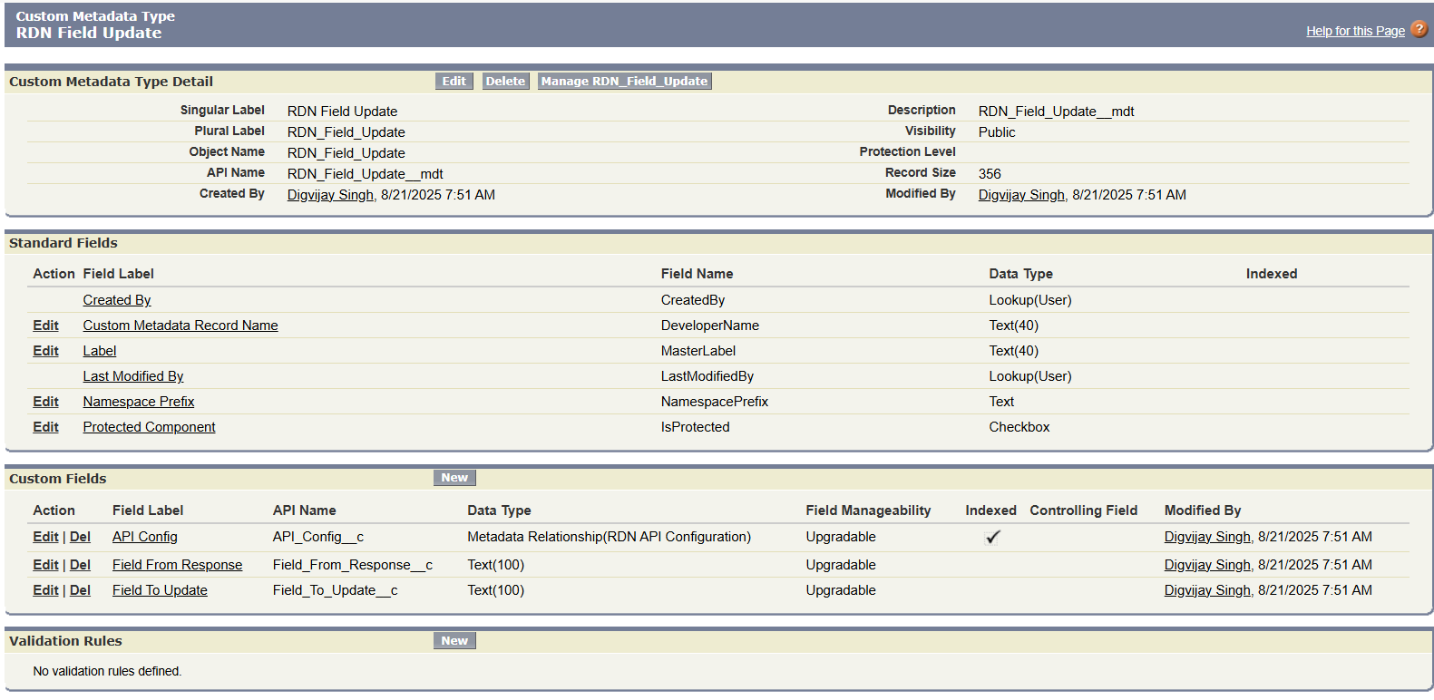The height and width of the screenshot is (700, 1434).
Task: Open Modified By user link in Field From Response row
Action: point(1207,565)
